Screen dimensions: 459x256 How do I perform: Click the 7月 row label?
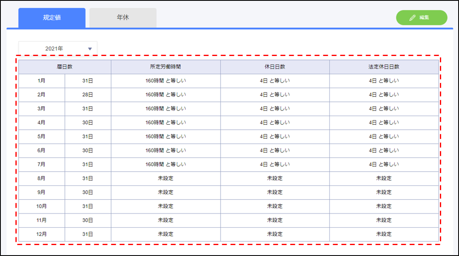point(41,165)
